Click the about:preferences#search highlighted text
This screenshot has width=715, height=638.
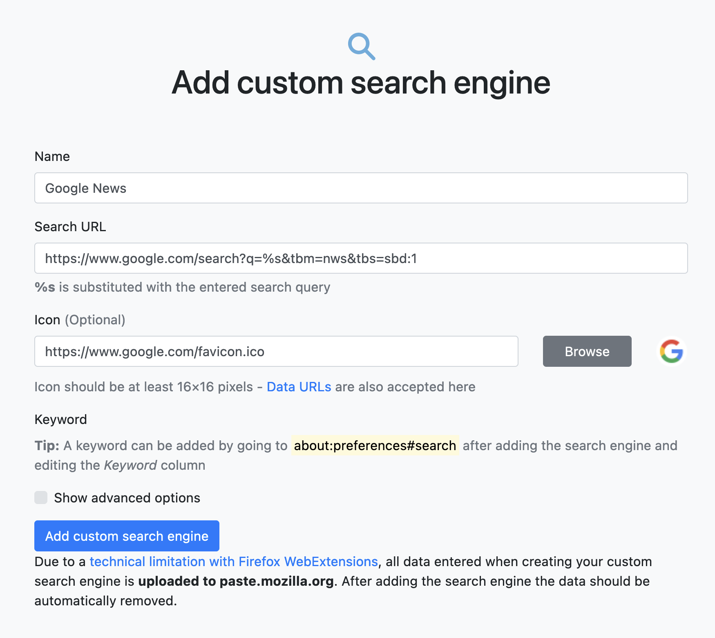click(x=375, y=446)
